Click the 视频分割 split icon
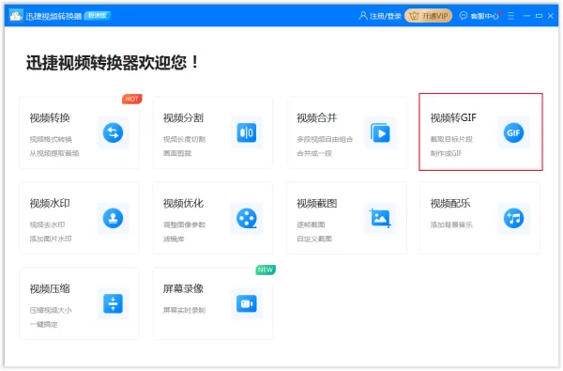The width and height of the screenshot is (563, 371). (x=247, y=132)
